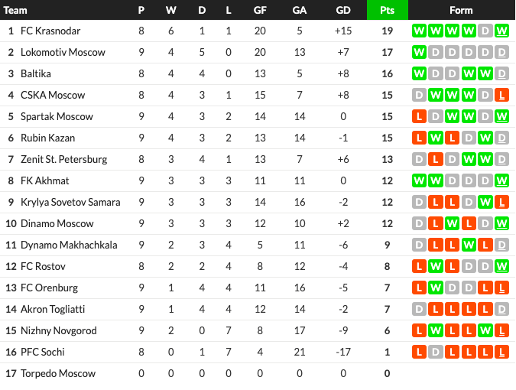Sort table by the Pts column header
Screen dimensions: 516x390
tap(388, 10)
